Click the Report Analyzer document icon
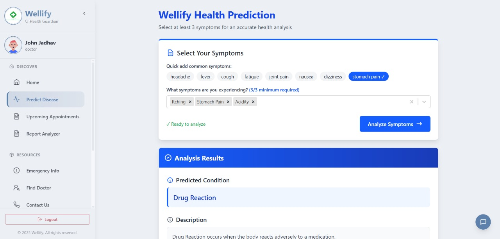This screenshot has width=500, height=239. [x=16, y=134]
